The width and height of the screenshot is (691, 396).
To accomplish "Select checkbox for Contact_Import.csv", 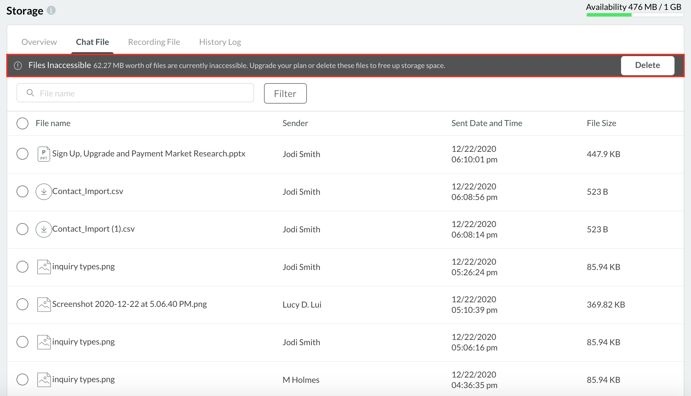I will pos(22,191).
